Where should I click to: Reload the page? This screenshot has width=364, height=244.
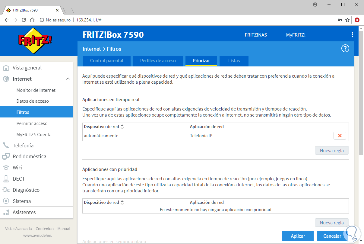pyautogui.click(x=24, y=20)
